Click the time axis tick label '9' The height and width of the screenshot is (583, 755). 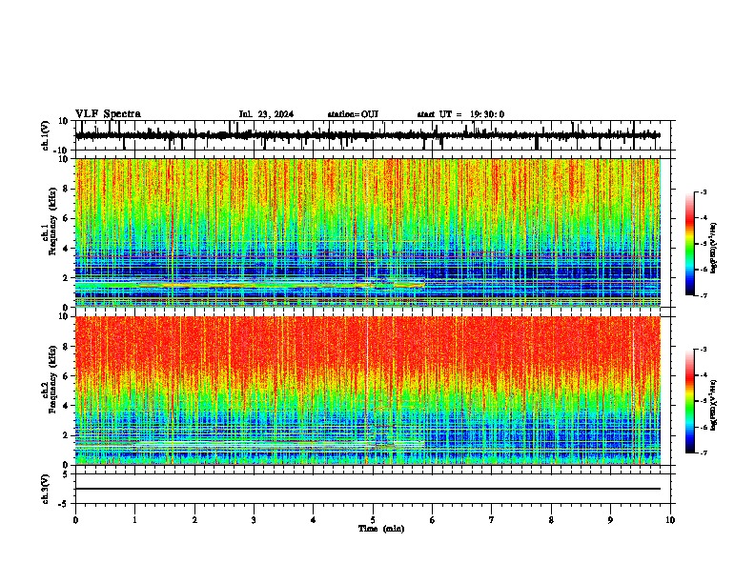(610, 520)
